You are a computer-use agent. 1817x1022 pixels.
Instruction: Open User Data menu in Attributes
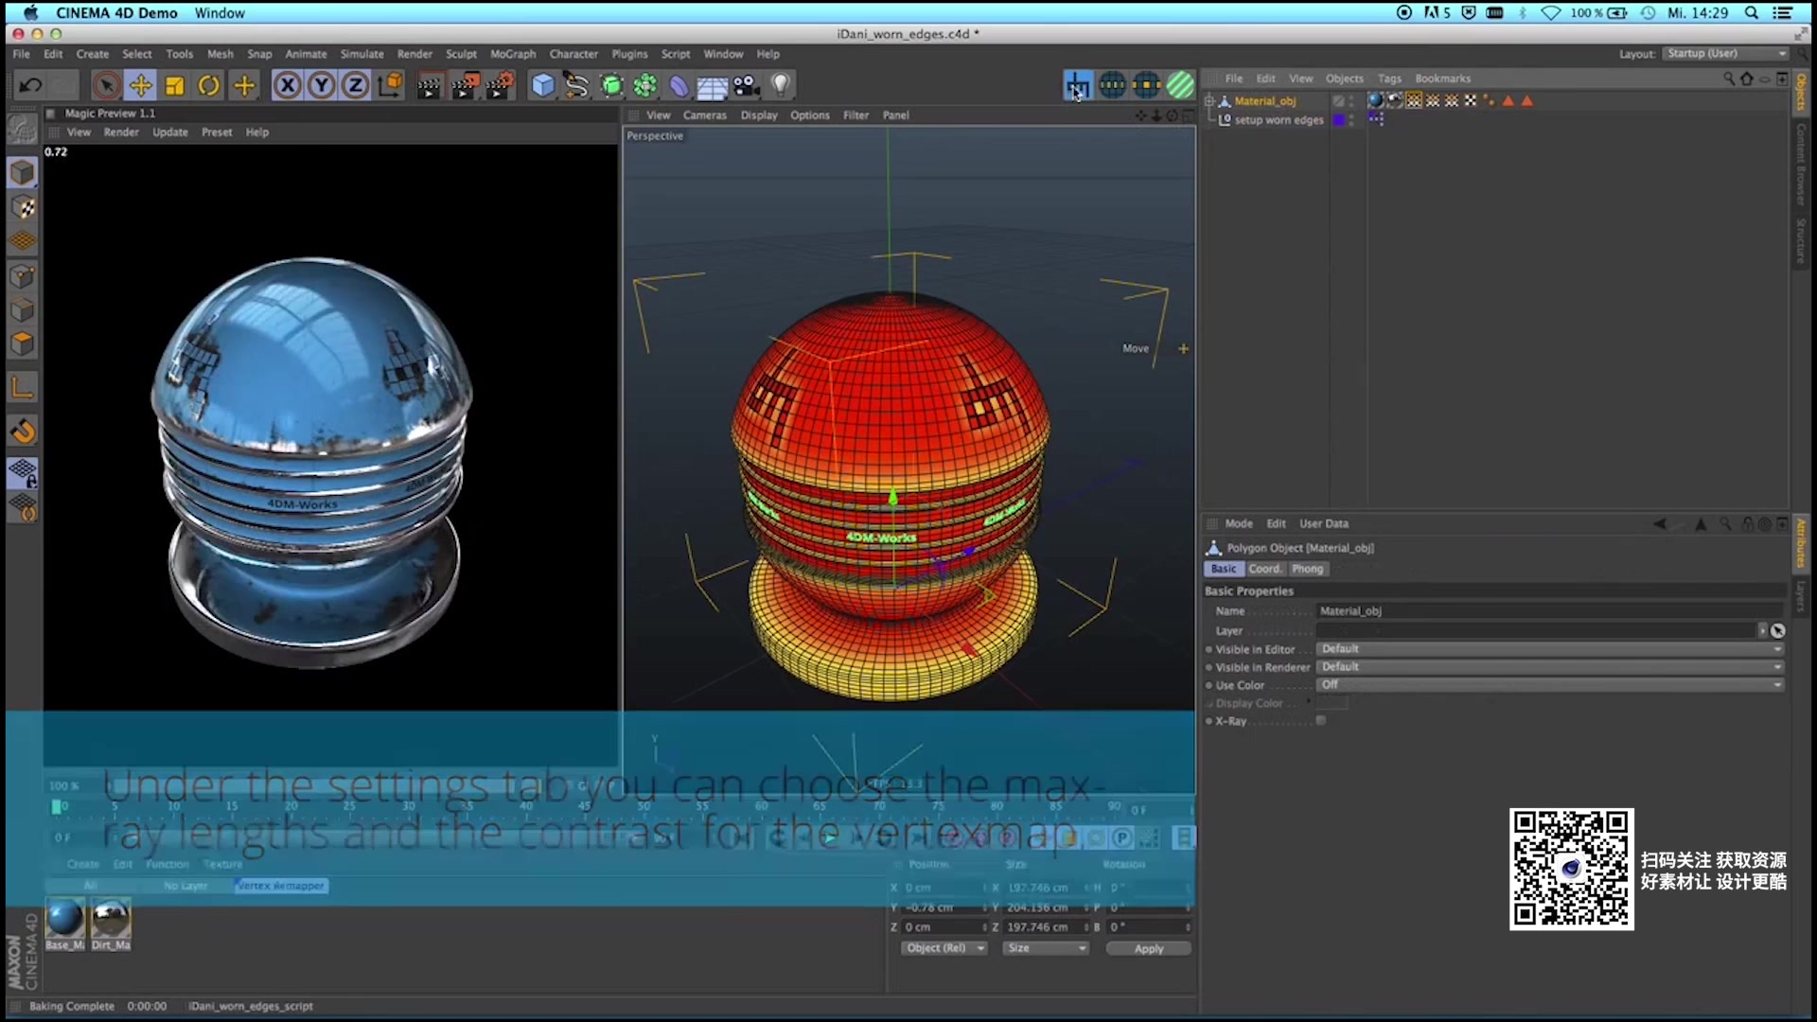[x=1324, y=523]
